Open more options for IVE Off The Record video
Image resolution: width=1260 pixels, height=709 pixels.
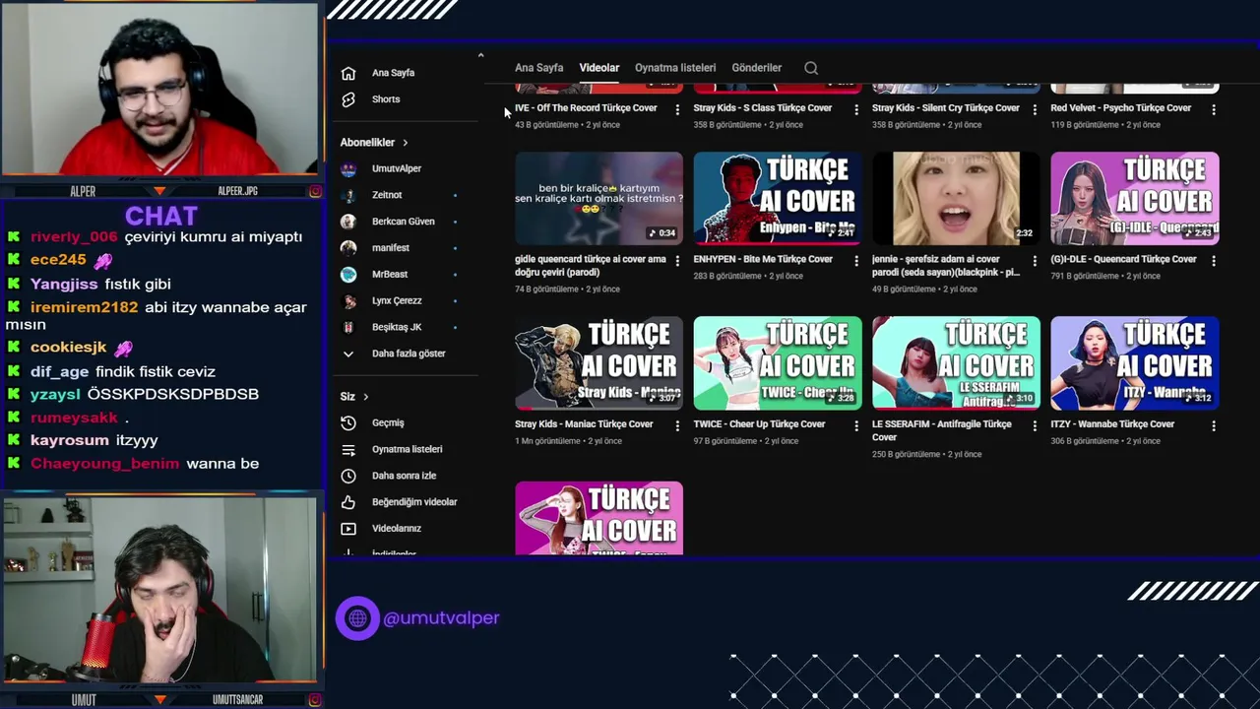tap(677, 109)
